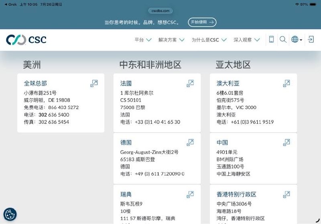Open 法國 card external link icon
This screenshot has width=321, height=224.
[190, 83]
